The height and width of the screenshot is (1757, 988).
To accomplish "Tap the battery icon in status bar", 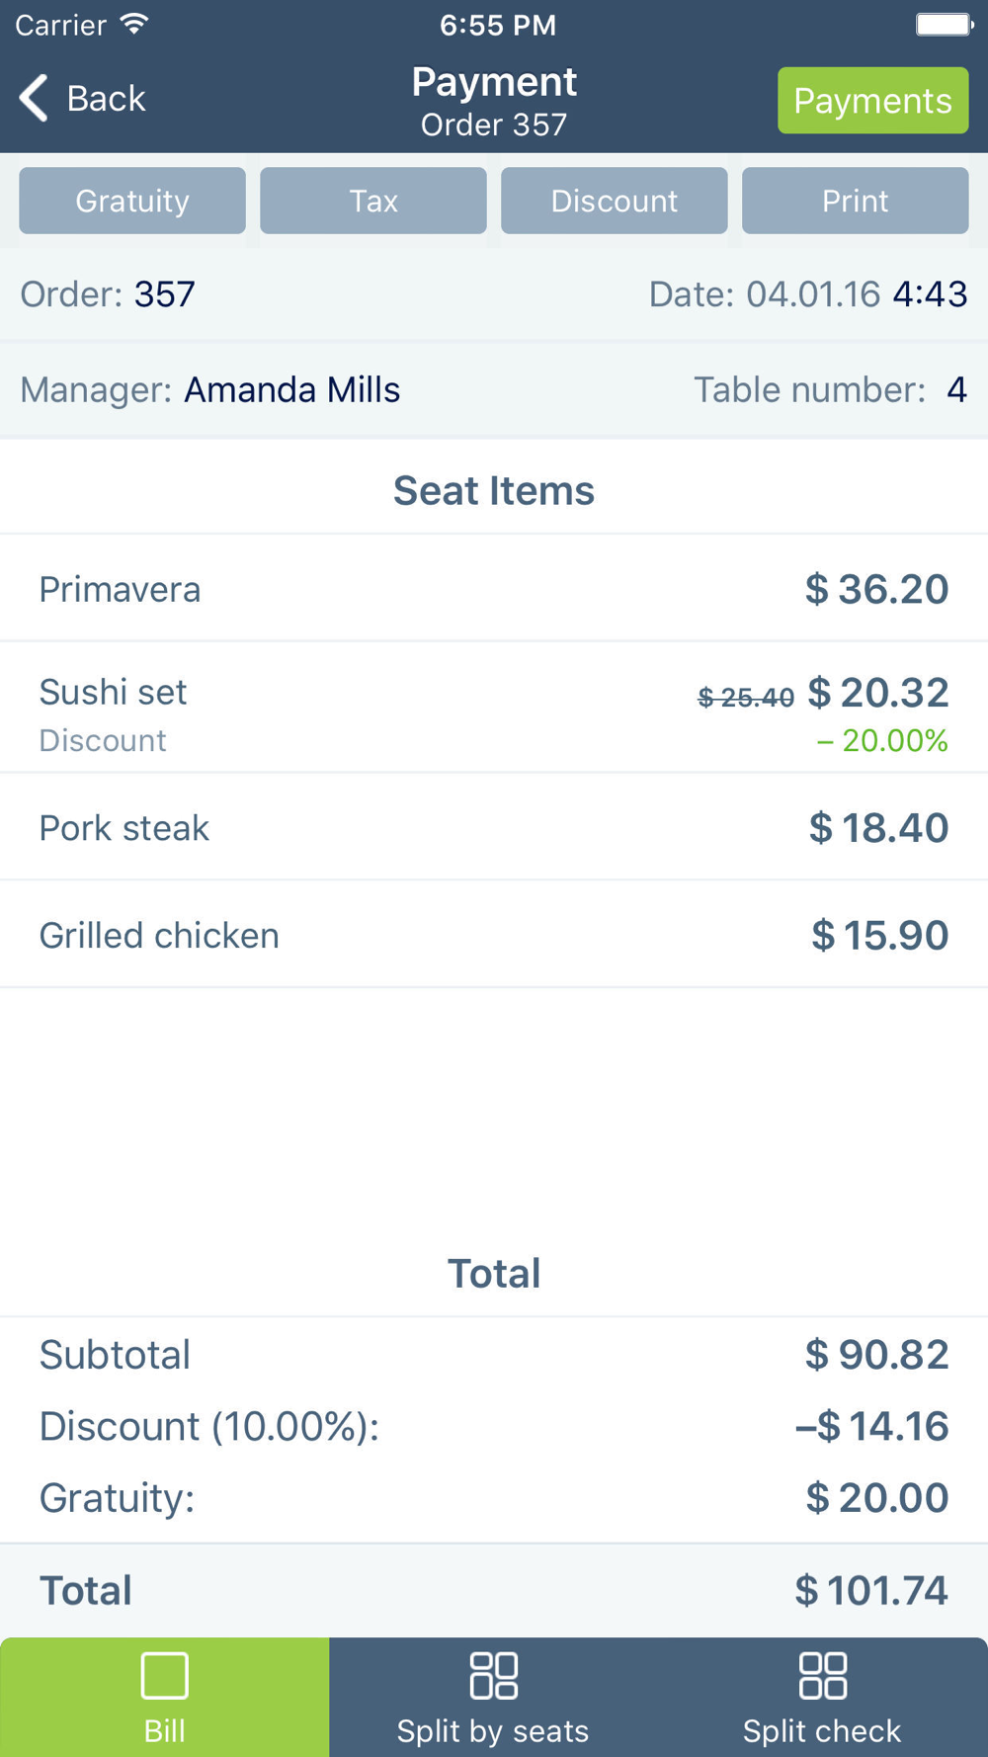I will tap(944, 24).
